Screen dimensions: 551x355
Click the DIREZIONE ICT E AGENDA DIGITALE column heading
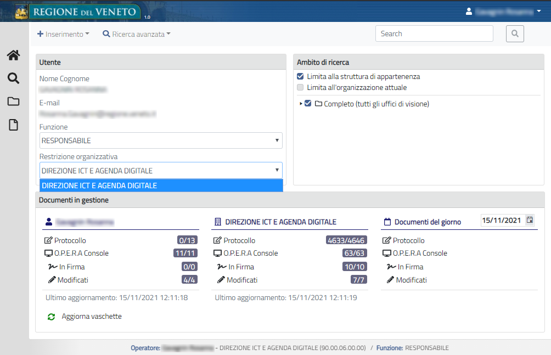pyautogui.click(x=281, y=222)
